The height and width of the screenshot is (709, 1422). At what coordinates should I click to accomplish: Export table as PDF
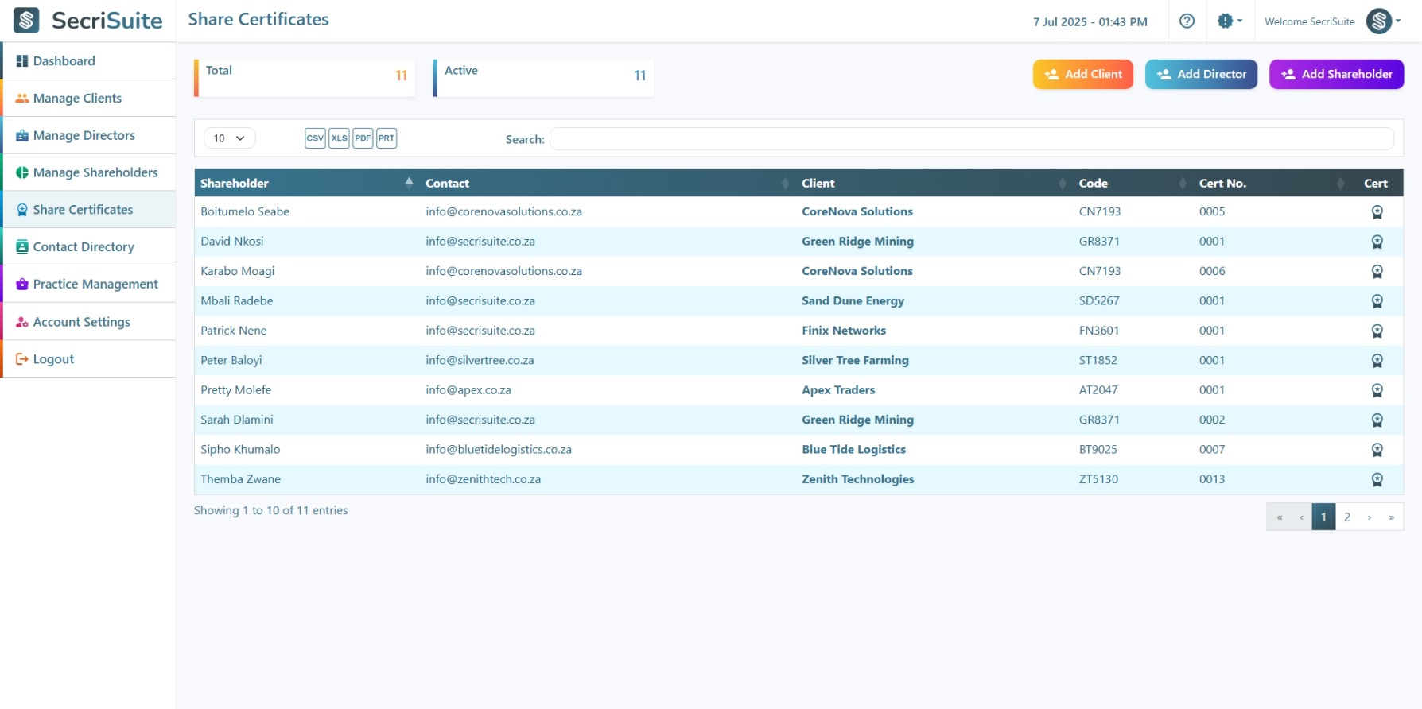pos(363,138)
